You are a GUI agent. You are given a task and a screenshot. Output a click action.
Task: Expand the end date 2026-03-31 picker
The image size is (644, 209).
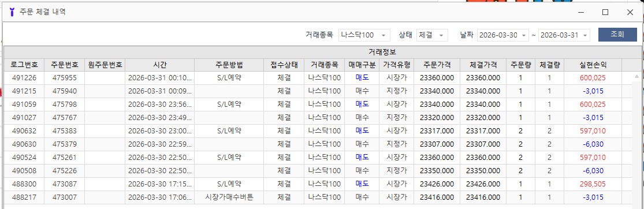coord(564,35)
